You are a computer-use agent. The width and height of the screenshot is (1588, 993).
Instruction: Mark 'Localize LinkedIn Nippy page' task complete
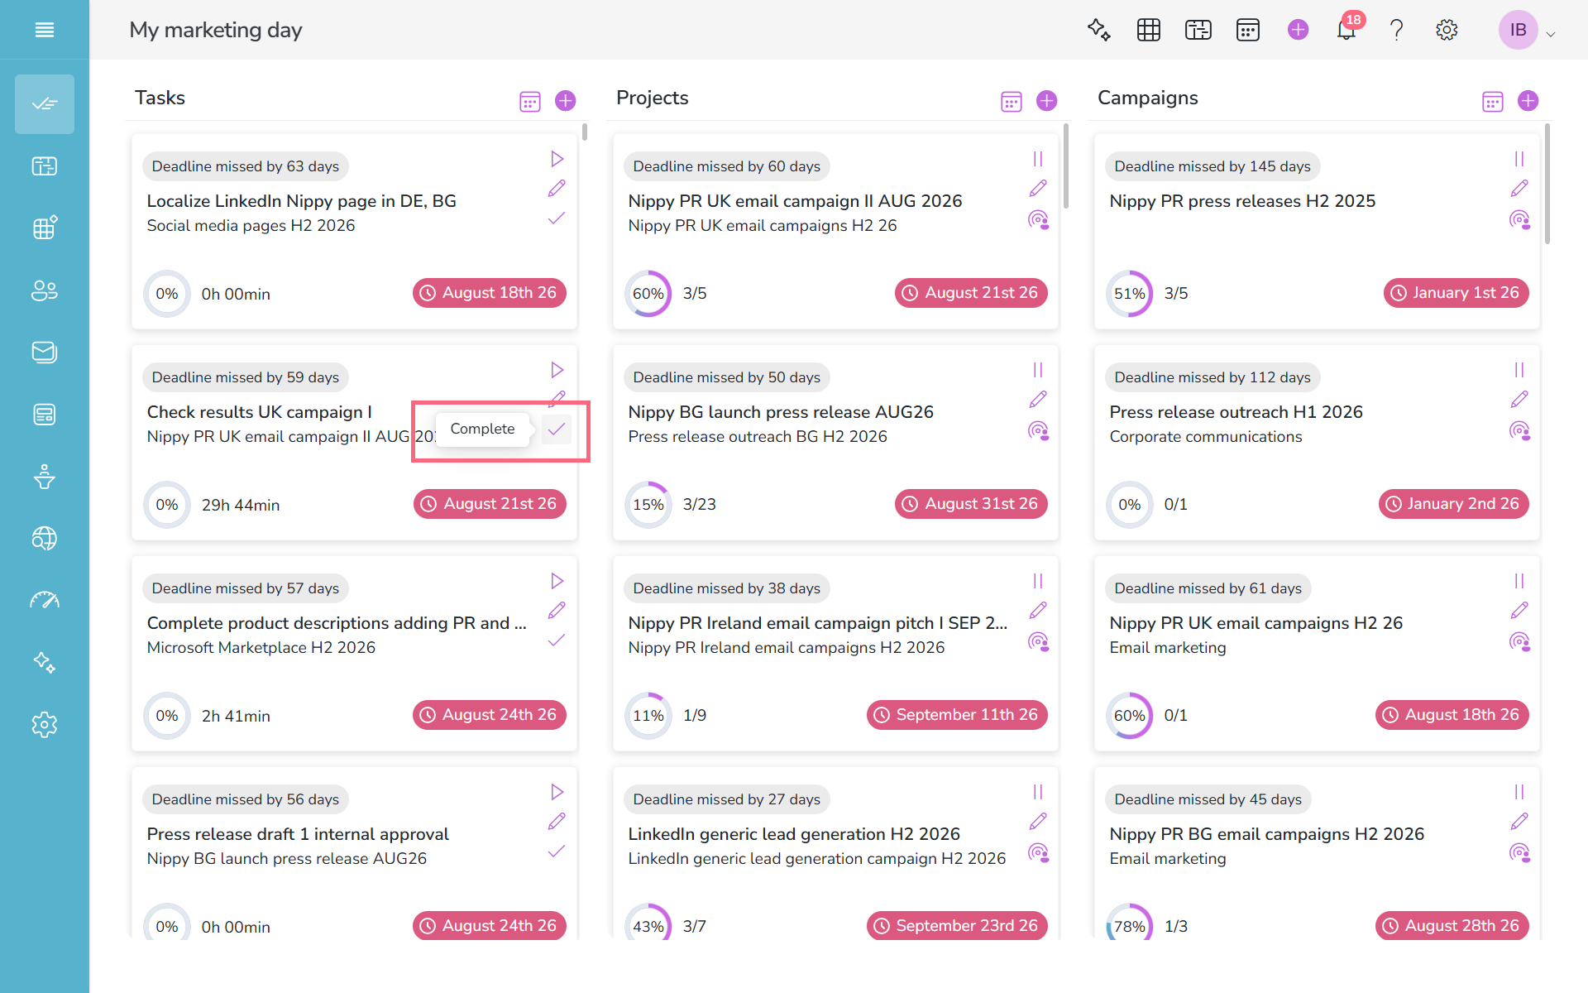(557, 218)
